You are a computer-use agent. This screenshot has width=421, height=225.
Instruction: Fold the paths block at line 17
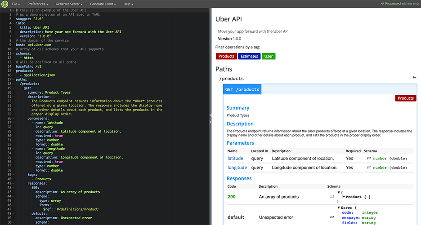click(13, 79)
